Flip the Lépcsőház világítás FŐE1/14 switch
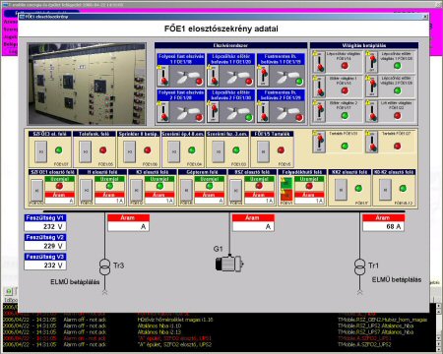 tap(319, 62)
